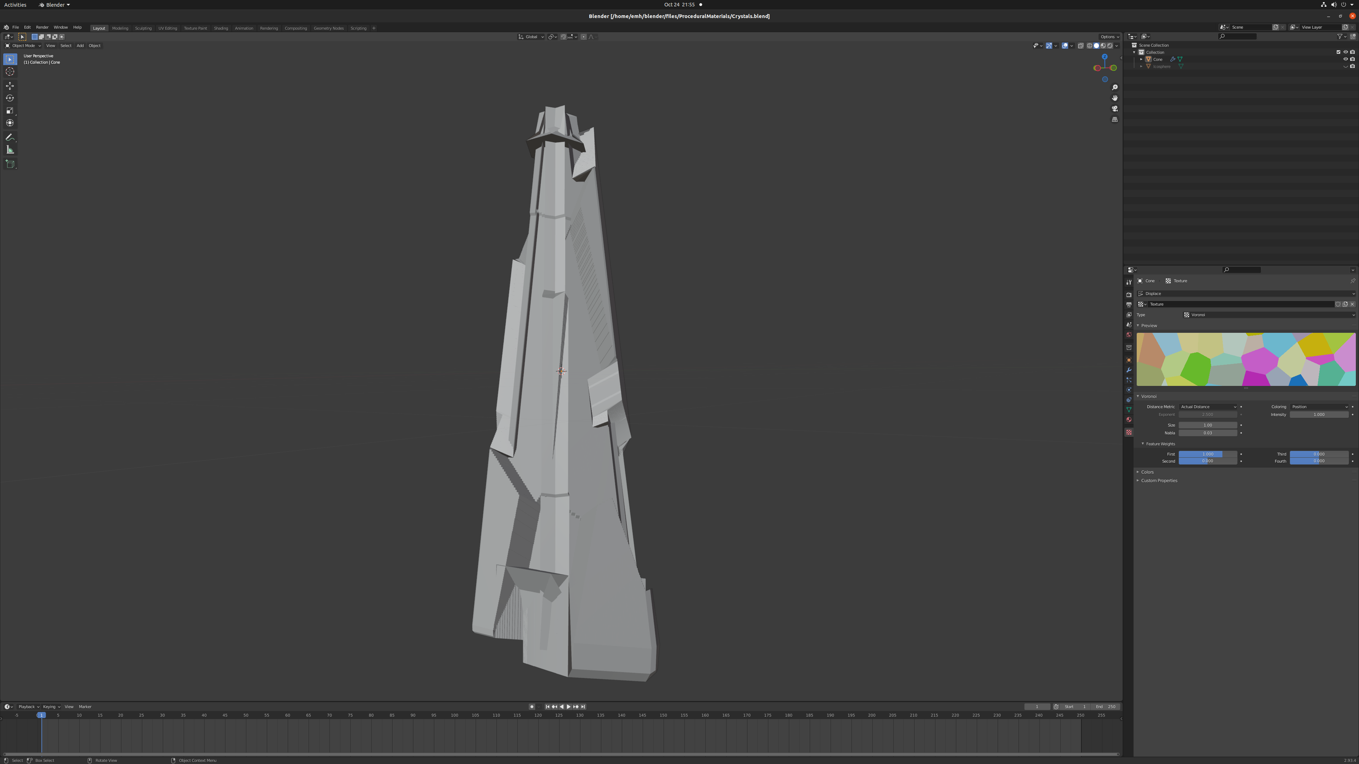The width and height of the screenshot is (1359, 764).
Task: Open the Type Voronoi dropdown
Action: tap(1269, 315)
